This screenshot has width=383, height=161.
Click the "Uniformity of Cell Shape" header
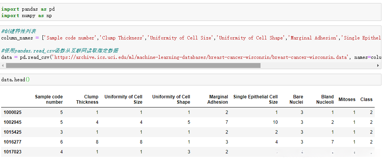coord(171,99)
